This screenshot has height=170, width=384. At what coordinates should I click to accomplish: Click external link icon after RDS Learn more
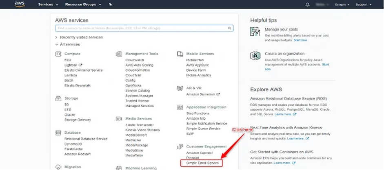295,114
